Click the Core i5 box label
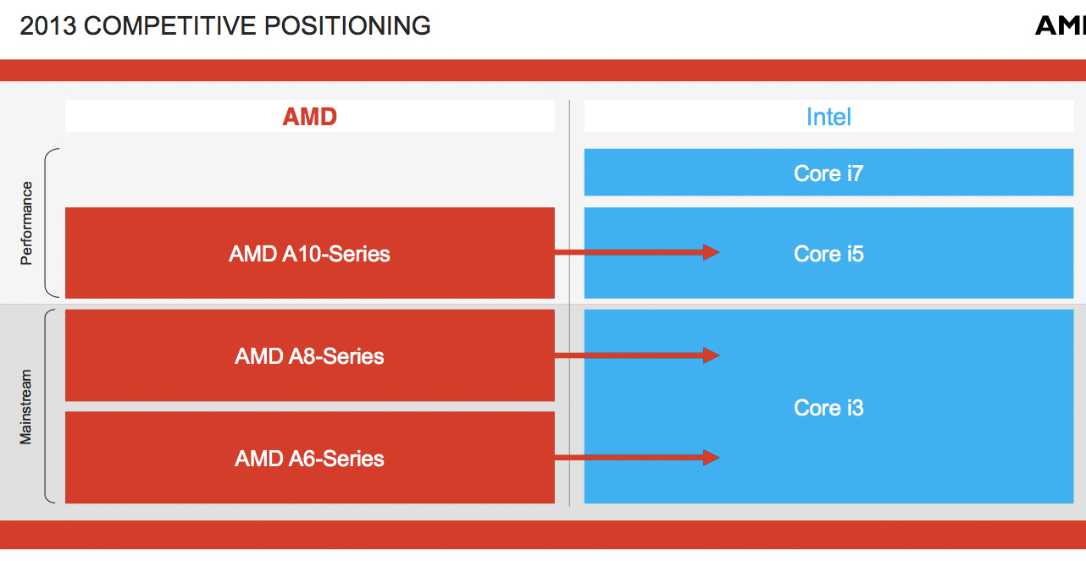This screenshot has height=561, width=1086. (828, 254)
